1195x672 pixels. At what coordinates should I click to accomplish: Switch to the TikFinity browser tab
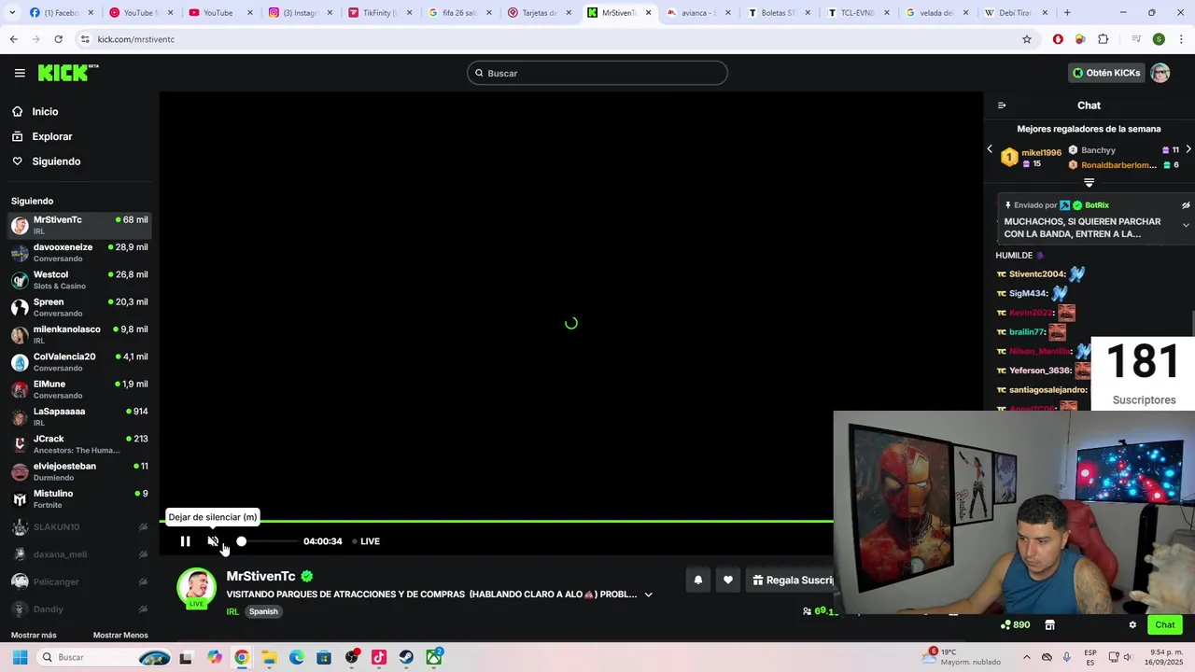380,13
